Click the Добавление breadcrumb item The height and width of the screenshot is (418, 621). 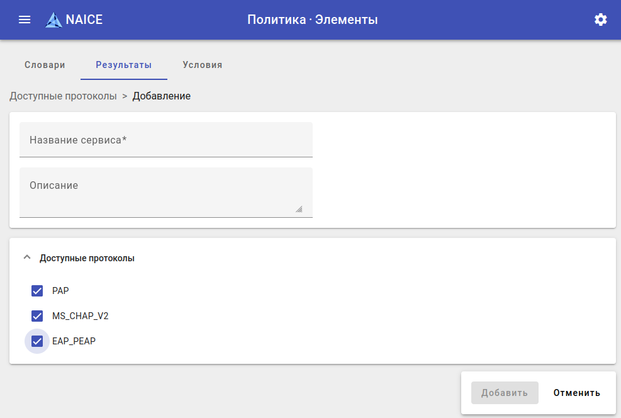(161, 96)
